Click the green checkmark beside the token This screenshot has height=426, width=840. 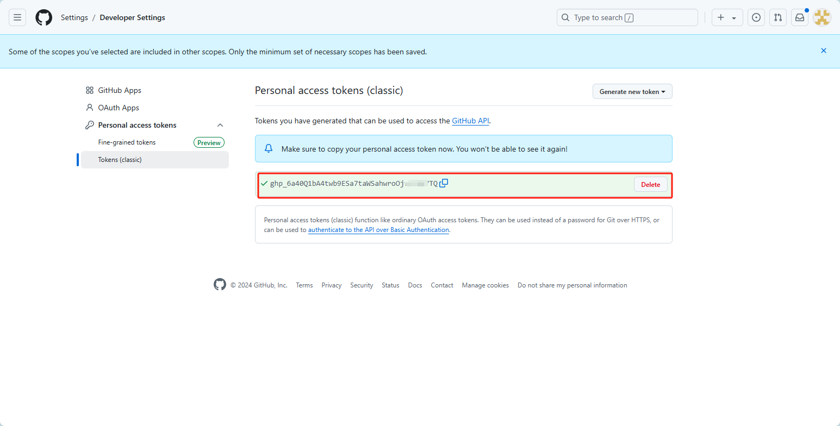coord(264,184)
